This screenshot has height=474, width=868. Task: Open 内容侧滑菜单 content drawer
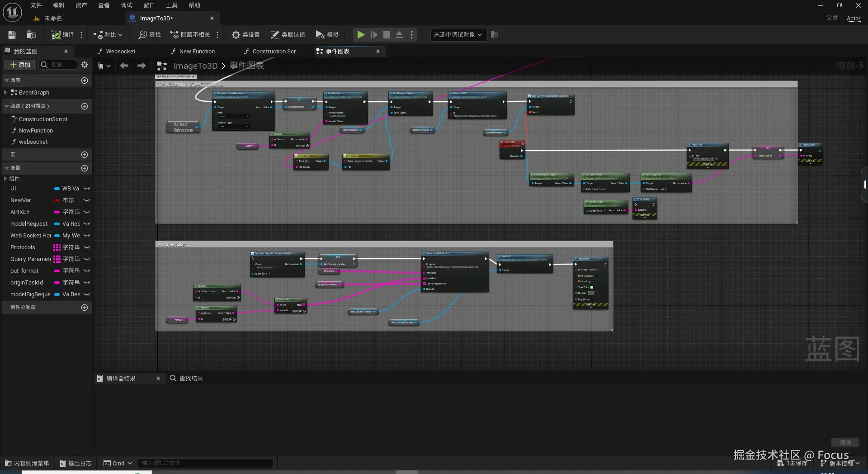click(27, 463)
